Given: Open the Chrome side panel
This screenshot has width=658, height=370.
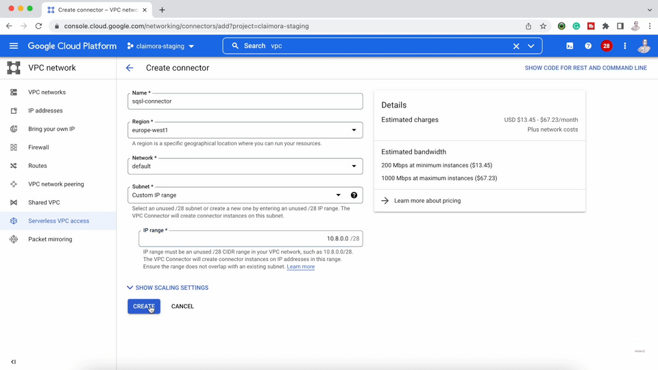Looking at the screenshot, I should coord(620,26).
